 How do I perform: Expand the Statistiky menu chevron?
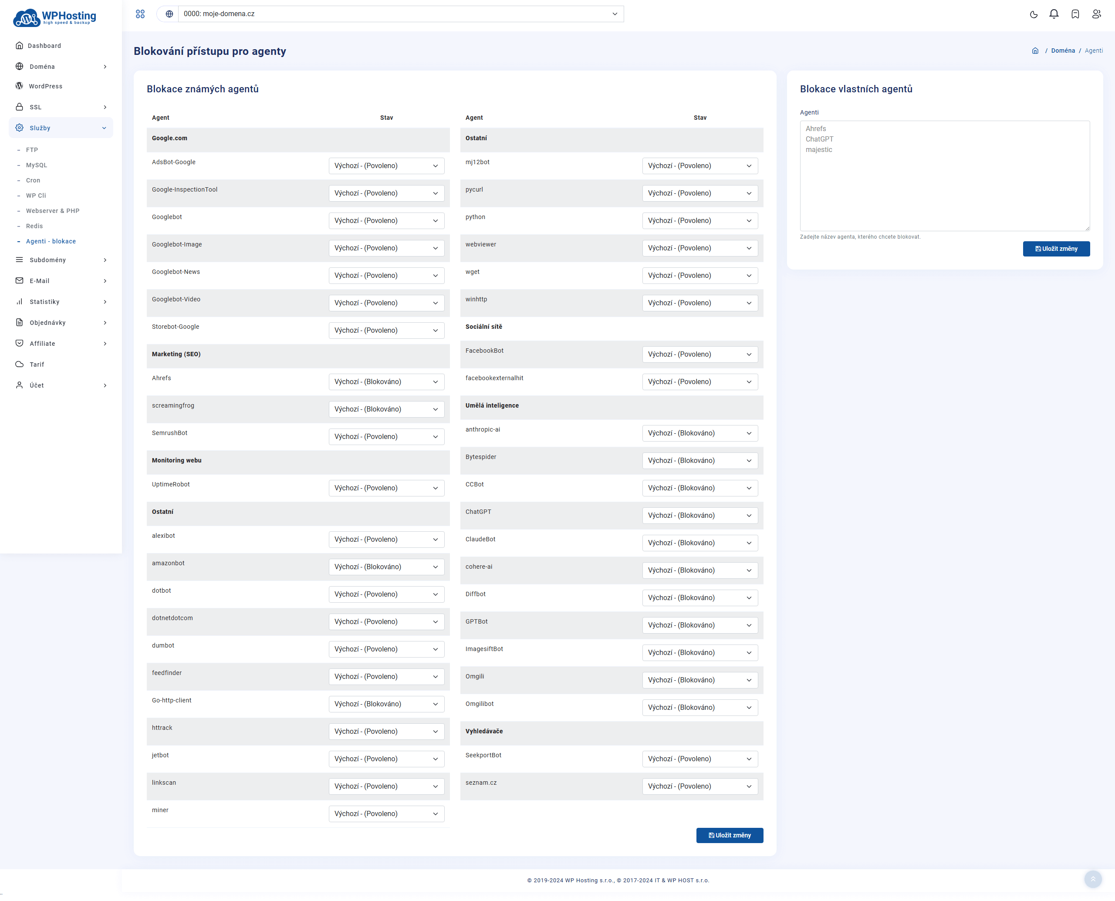(x=105, y=301)
